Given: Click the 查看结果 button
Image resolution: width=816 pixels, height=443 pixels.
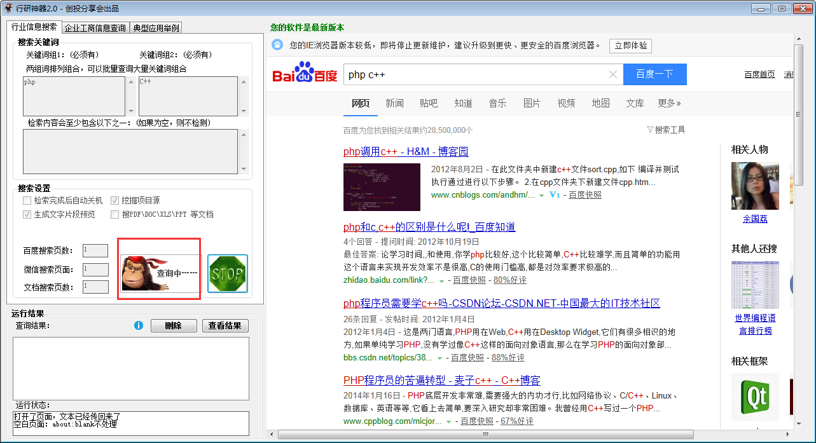Looking at the screenshot, I should point(225,326).
